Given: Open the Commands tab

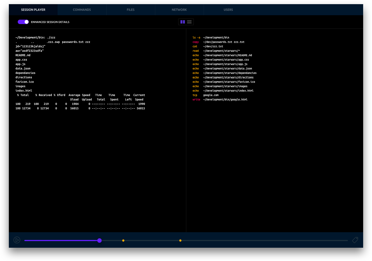Looking at the screenshot, I should coord(82,10).
